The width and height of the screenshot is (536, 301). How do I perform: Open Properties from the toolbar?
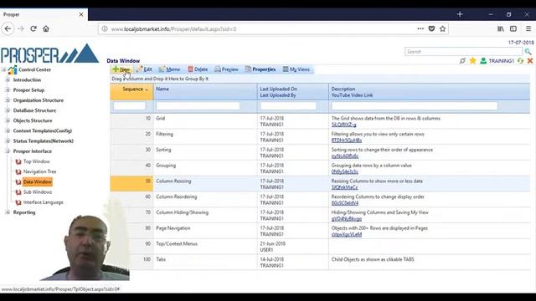coord(260,69)
